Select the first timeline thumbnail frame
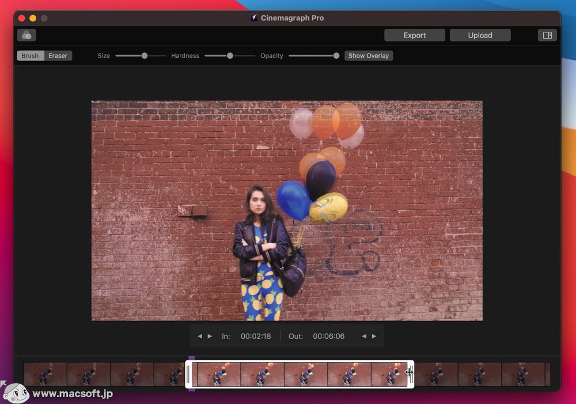The height and width of the screenshot is (404, 576). click(x=44, y=373)
